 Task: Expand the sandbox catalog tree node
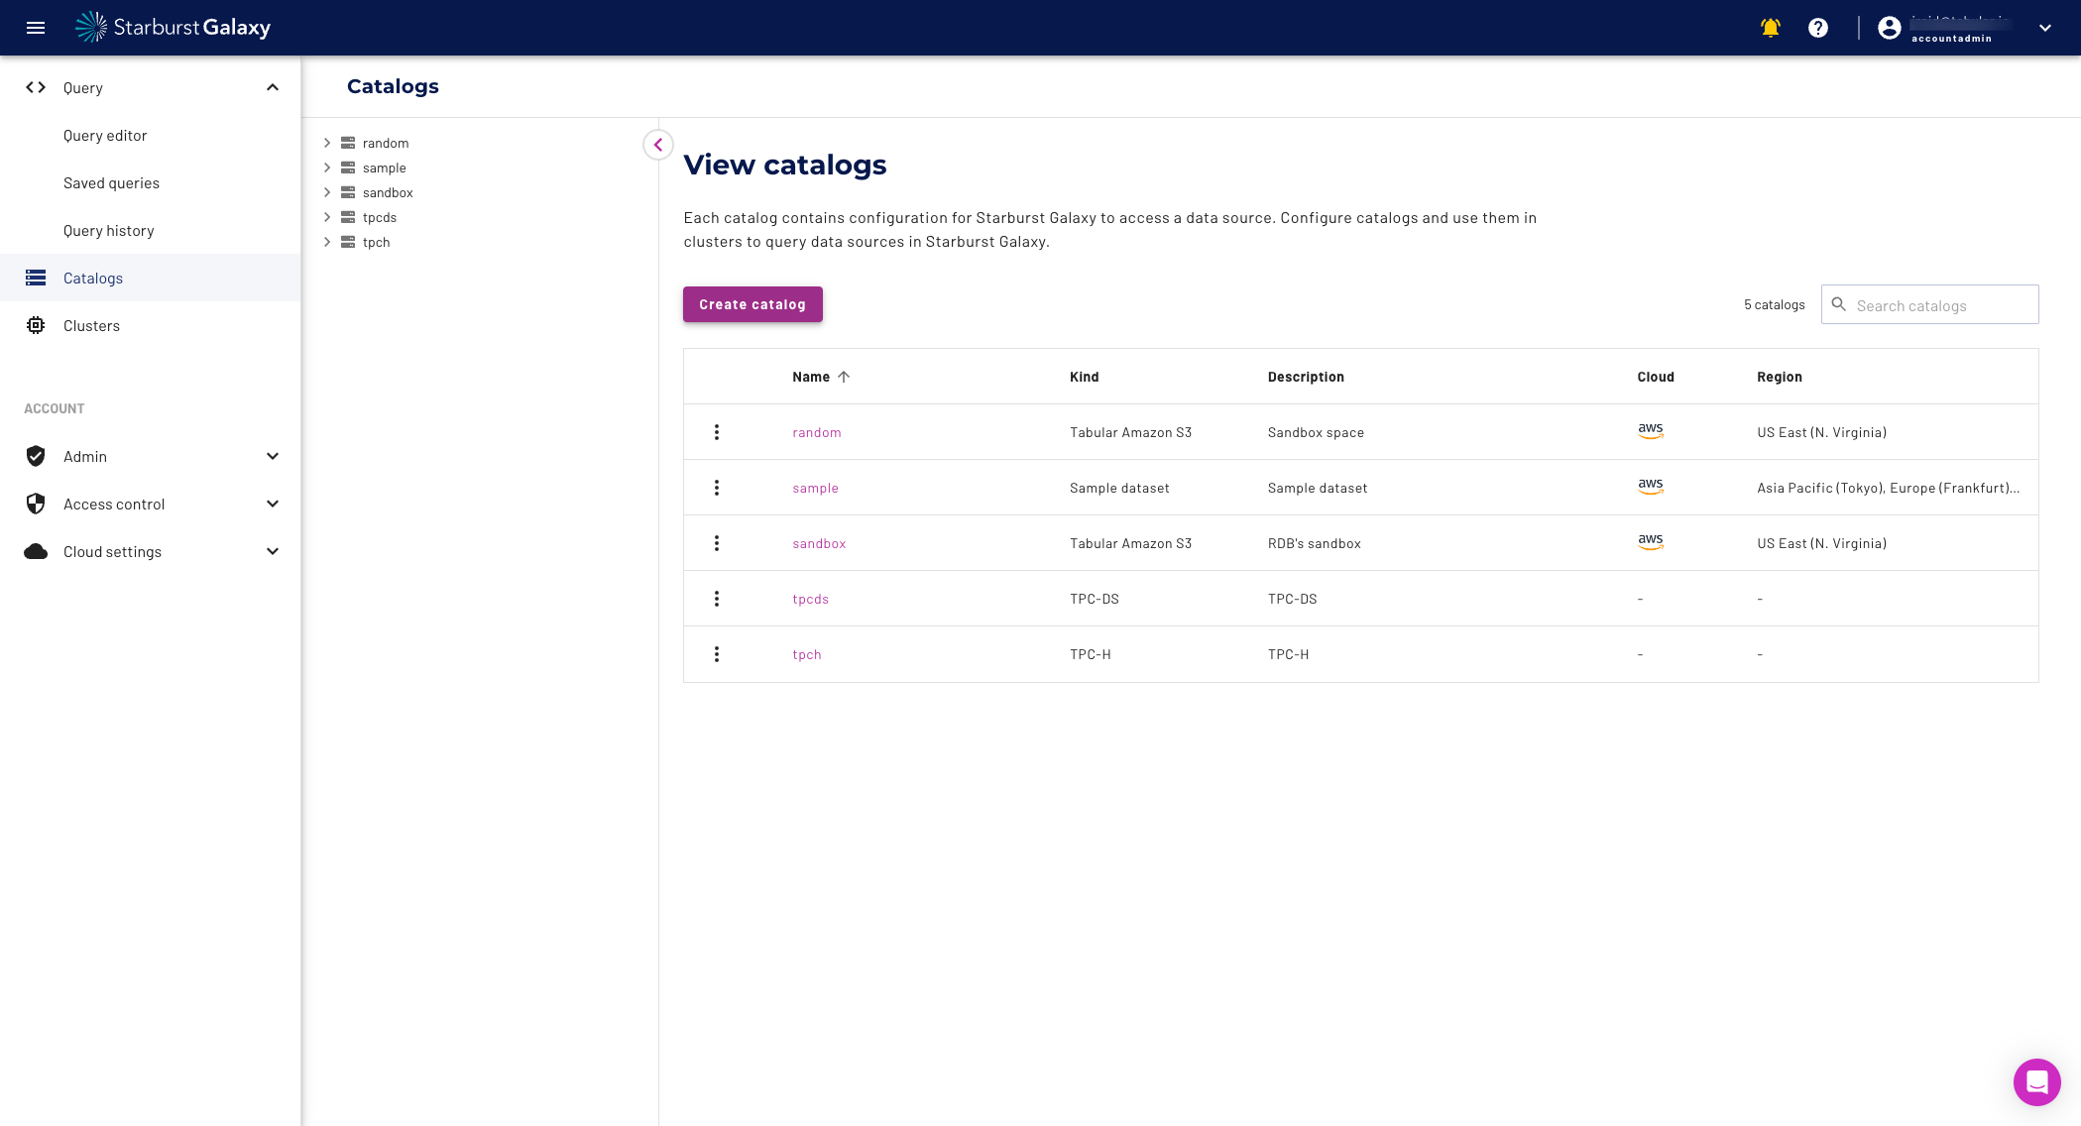(x=327, y=192)
